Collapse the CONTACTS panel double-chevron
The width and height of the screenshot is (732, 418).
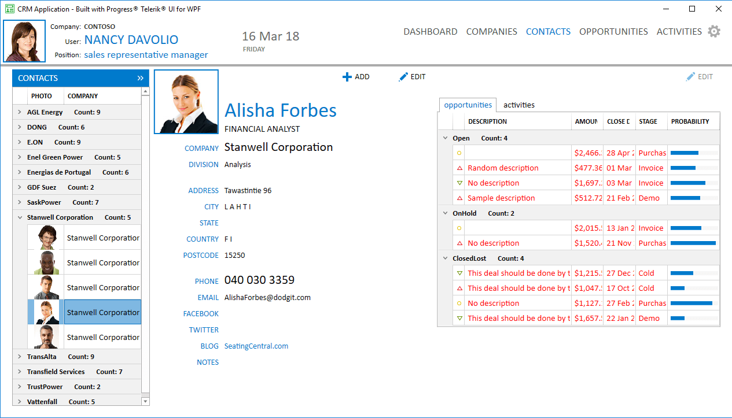click(140, 78)
